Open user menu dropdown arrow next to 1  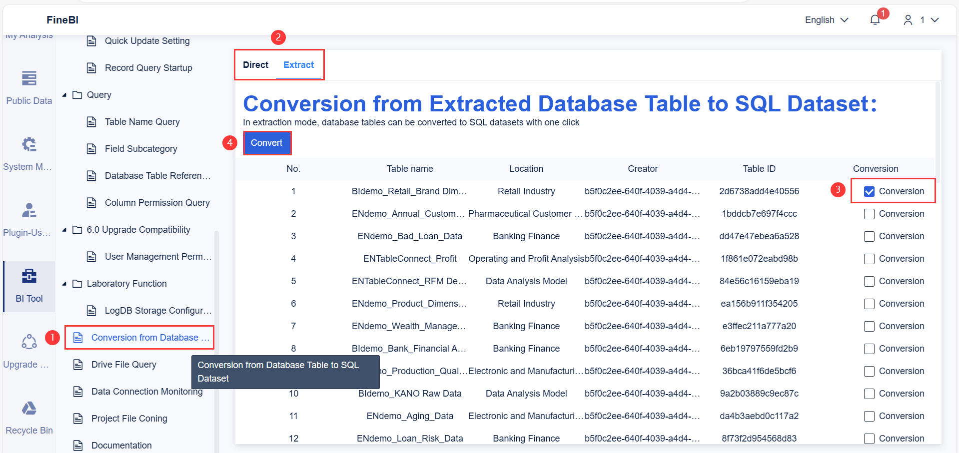coord(935,20)
